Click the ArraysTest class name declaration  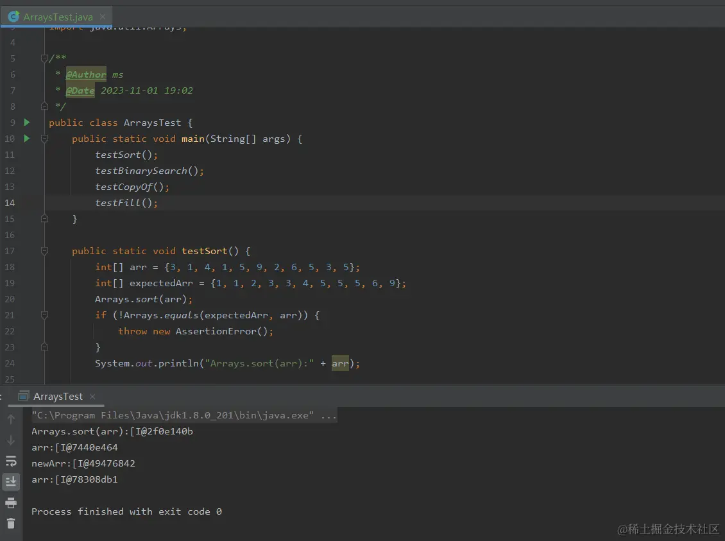152,123
